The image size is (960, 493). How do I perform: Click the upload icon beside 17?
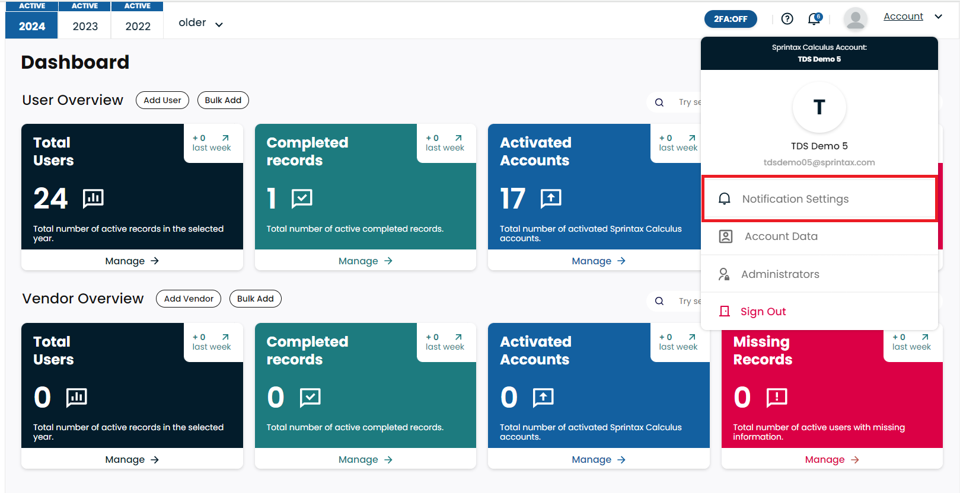pos(551,198)
